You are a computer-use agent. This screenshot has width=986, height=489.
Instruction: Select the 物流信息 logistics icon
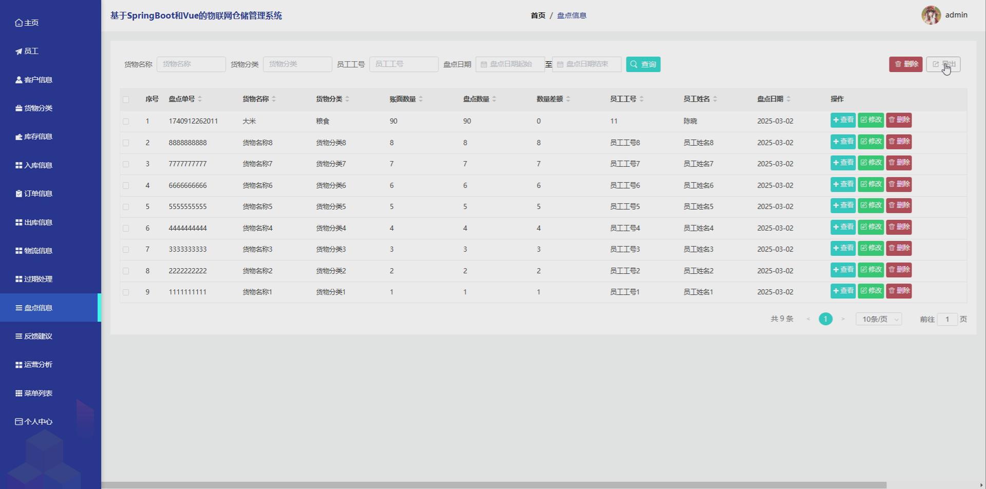coord(18,250)
